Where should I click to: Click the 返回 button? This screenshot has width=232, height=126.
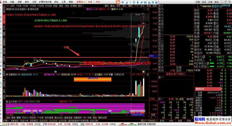click(155, 6)
